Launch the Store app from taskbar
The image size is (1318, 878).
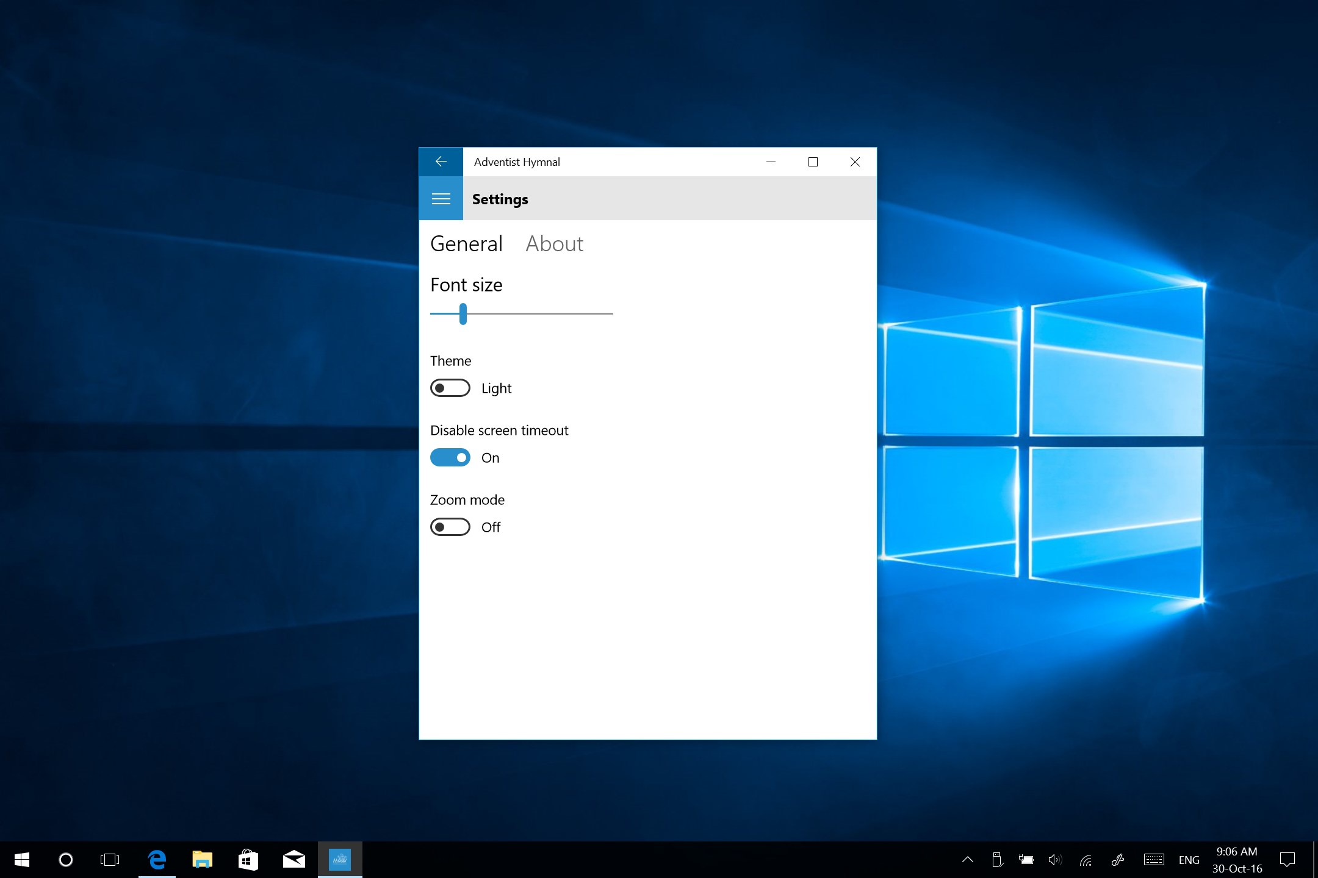(248, 860)
